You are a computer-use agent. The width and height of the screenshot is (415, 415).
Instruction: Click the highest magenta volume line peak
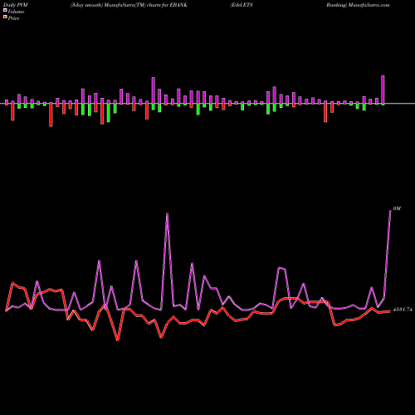[390, 211]
